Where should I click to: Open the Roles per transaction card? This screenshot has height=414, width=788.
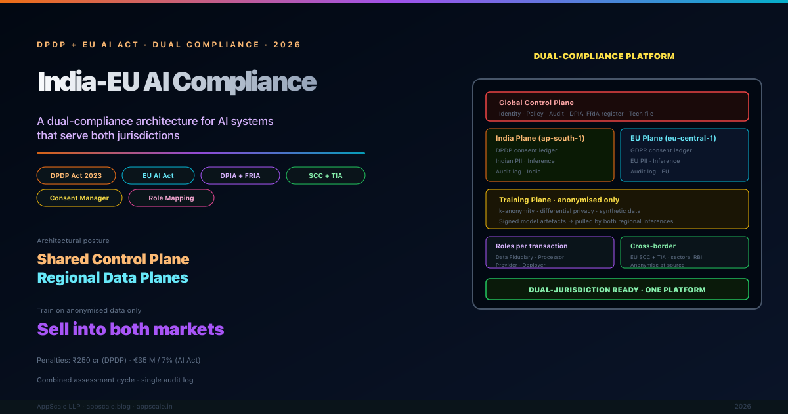(550, 252)
